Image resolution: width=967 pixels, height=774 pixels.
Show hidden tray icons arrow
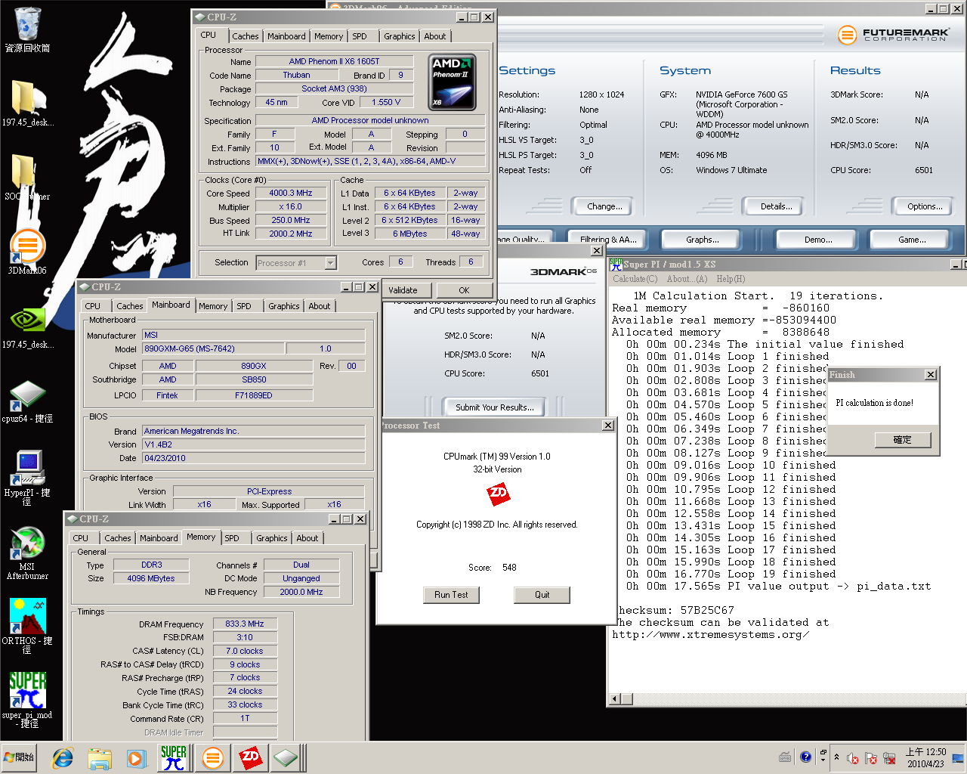click(836, 757)
